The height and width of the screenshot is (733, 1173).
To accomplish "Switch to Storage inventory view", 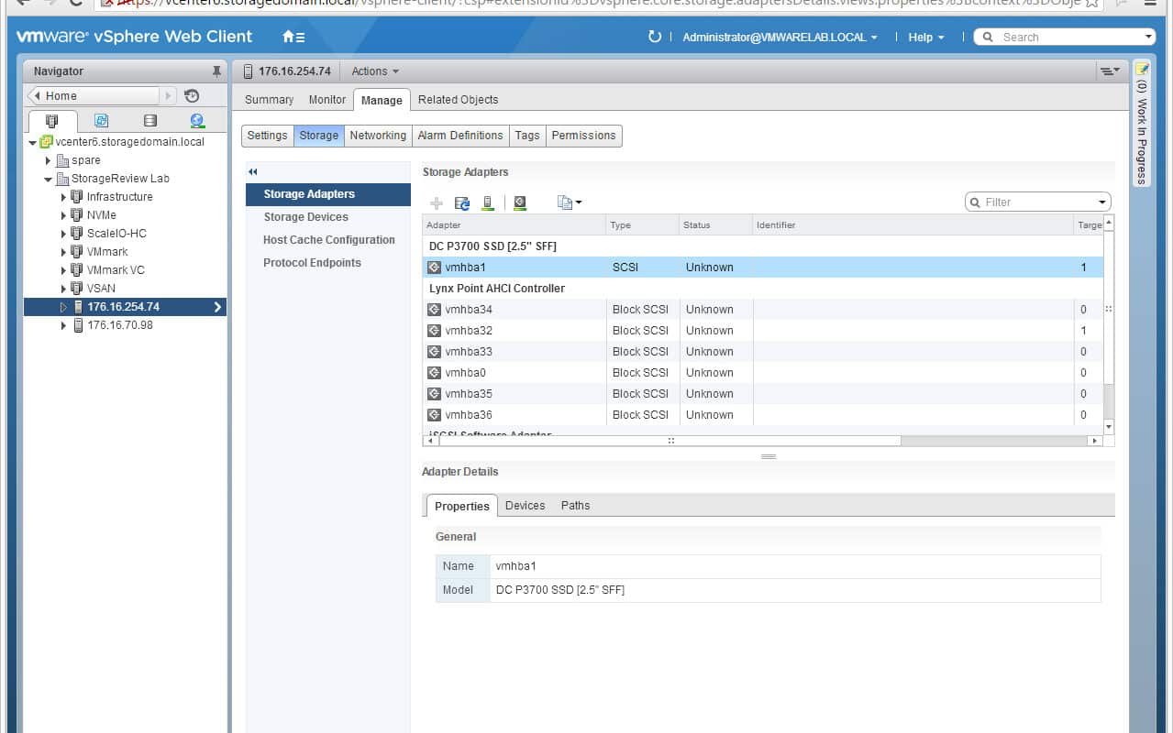I will pos(150,120).
